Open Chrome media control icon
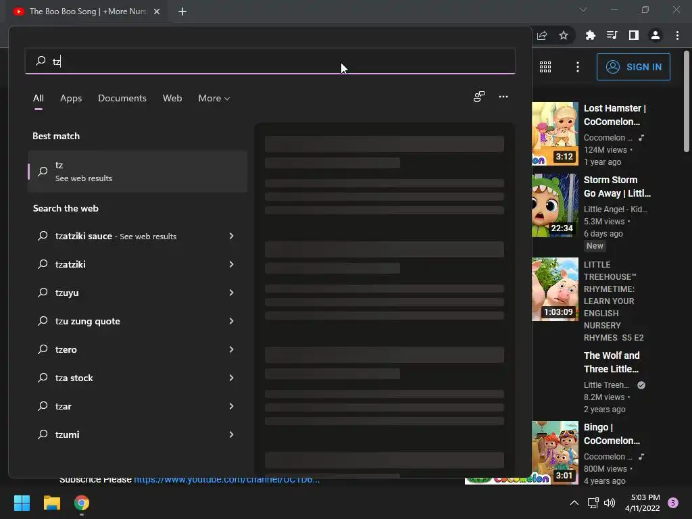This screenshot has width=692, height=519. [x=612, y=35]
